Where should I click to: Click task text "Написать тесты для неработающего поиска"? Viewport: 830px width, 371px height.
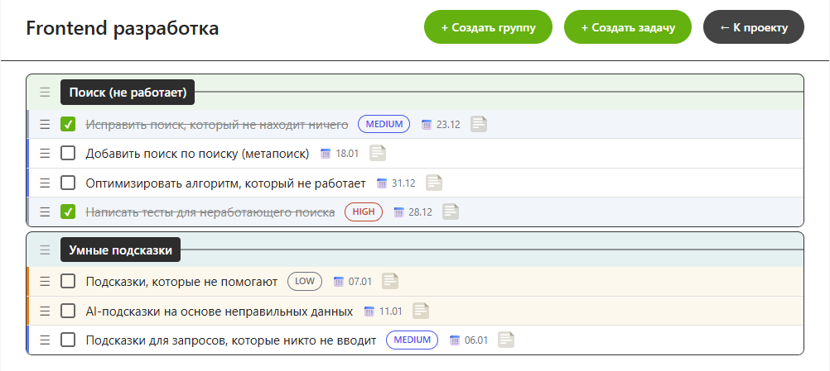tap(210, 212)
